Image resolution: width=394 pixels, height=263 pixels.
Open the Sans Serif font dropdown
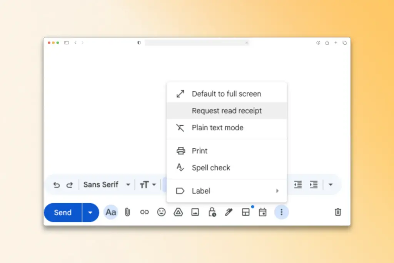(107, 185)
